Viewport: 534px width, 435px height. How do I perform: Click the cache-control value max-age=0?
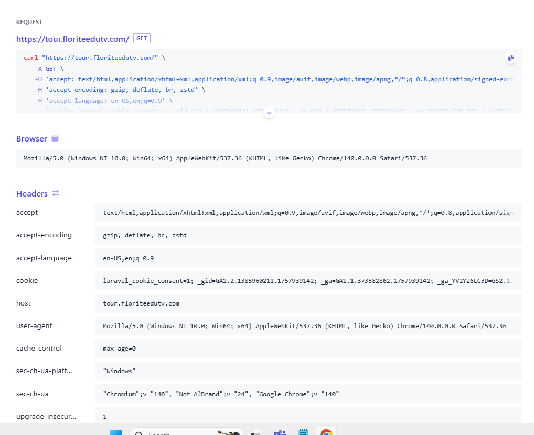pos(119,349)
